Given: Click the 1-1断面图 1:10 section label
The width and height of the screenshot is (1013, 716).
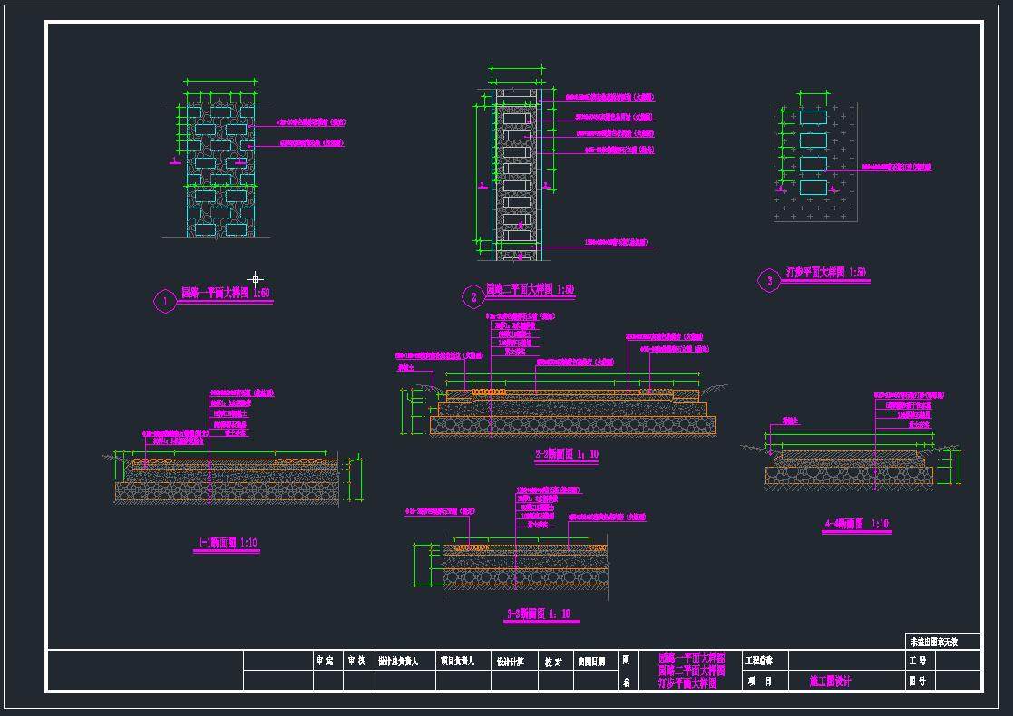Looking at the screenshot, I should (x=228, y=543).
